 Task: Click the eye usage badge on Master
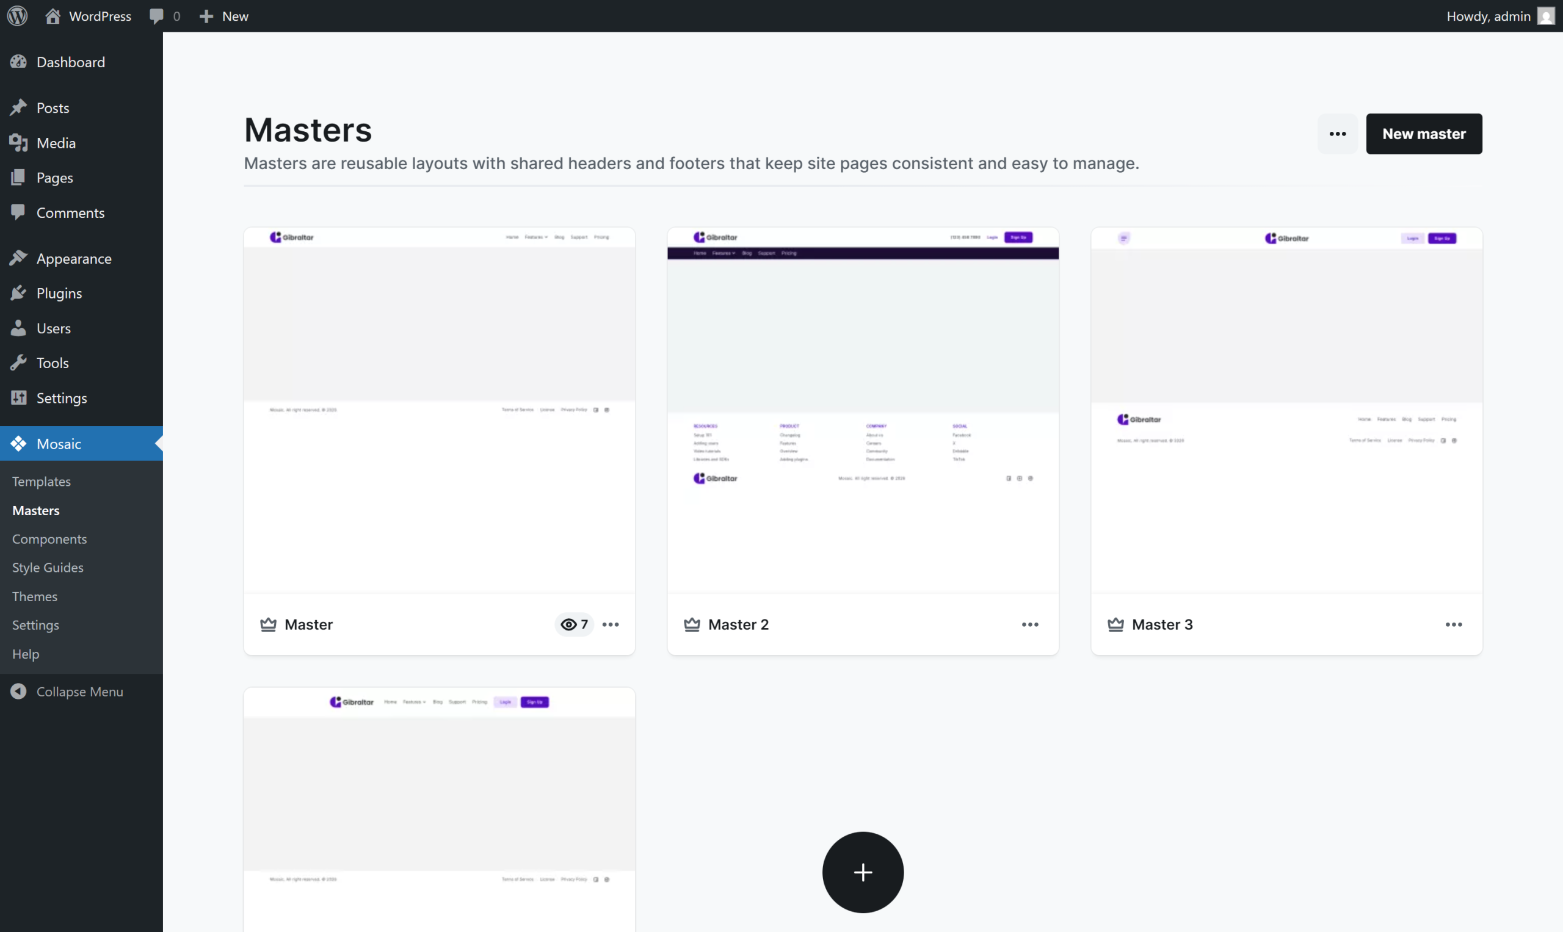click(x=574, y=624)
